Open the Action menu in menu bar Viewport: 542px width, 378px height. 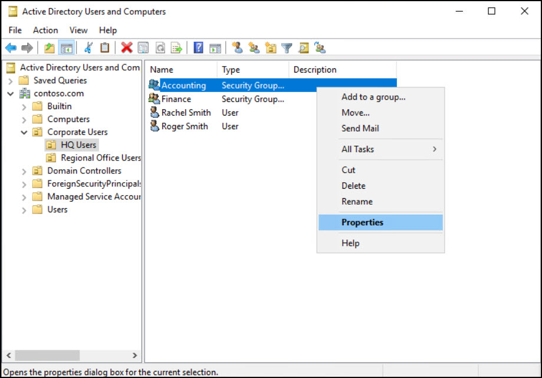(45, 30)
